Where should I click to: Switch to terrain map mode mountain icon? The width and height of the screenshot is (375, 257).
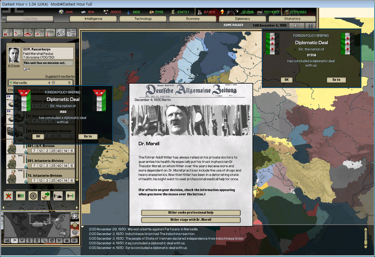pos(7,241)
